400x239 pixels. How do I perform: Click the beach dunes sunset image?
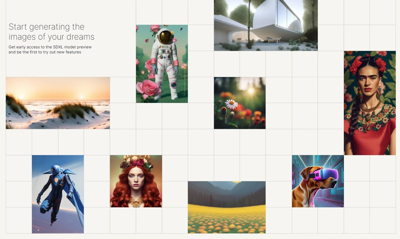click(x=58, y=103)
